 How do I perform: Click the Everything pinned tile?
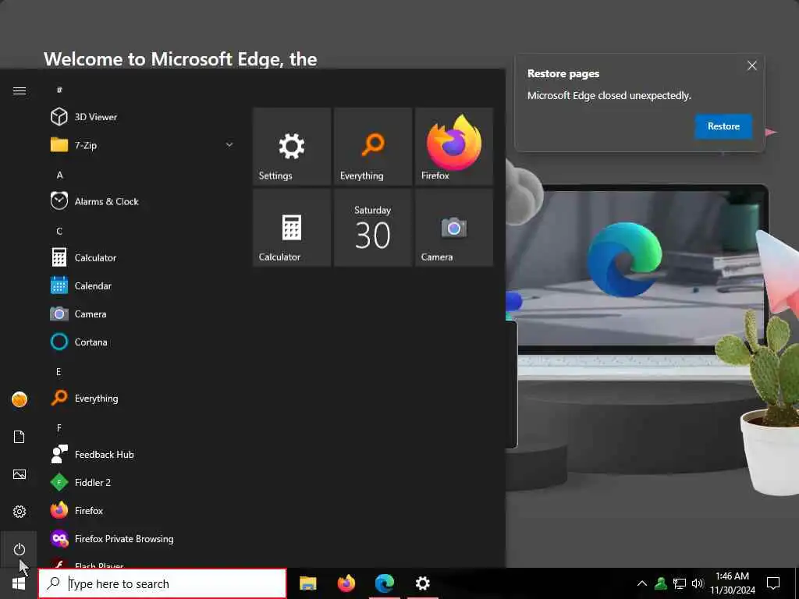[373, 146]
